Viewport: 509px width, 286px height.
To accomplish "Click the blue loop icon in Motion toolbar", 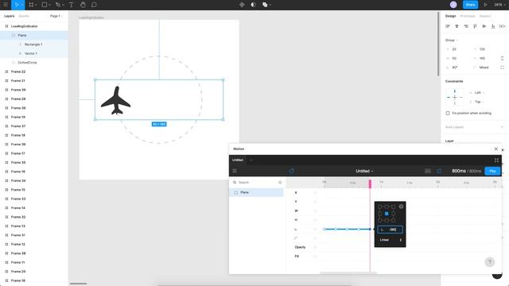I will pyautogui.click(x=292, y=171).
